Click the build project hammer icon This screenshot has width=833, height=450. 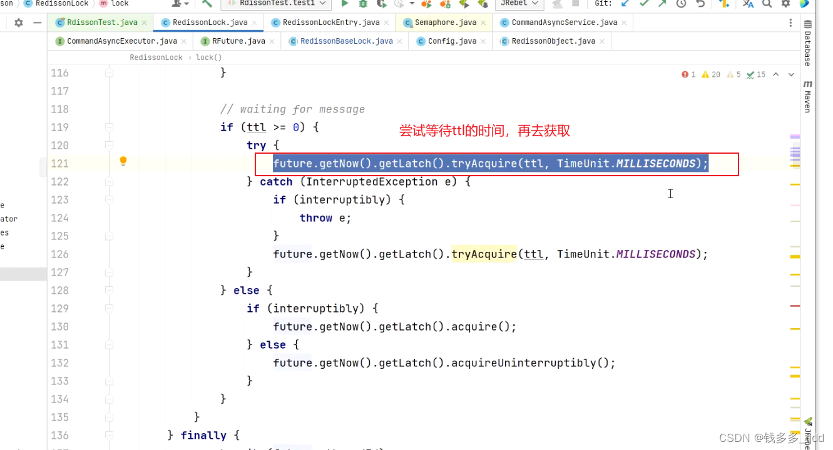(207, 4)
